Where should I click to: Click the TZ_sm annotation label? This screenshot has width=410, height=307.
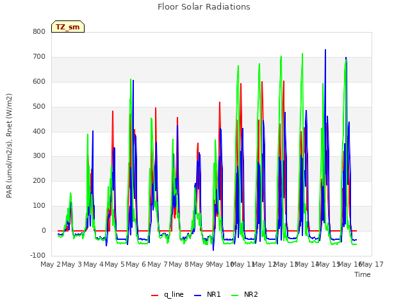[68, 27]
